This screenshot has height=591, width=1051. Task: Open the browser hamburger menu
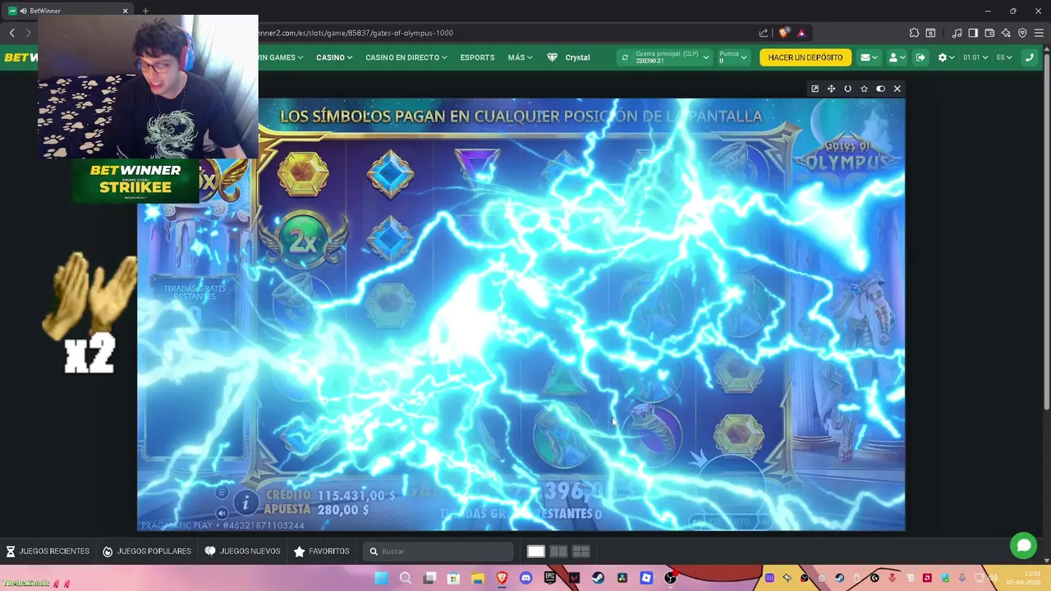pyautogui.click(x=1039, y=33)
